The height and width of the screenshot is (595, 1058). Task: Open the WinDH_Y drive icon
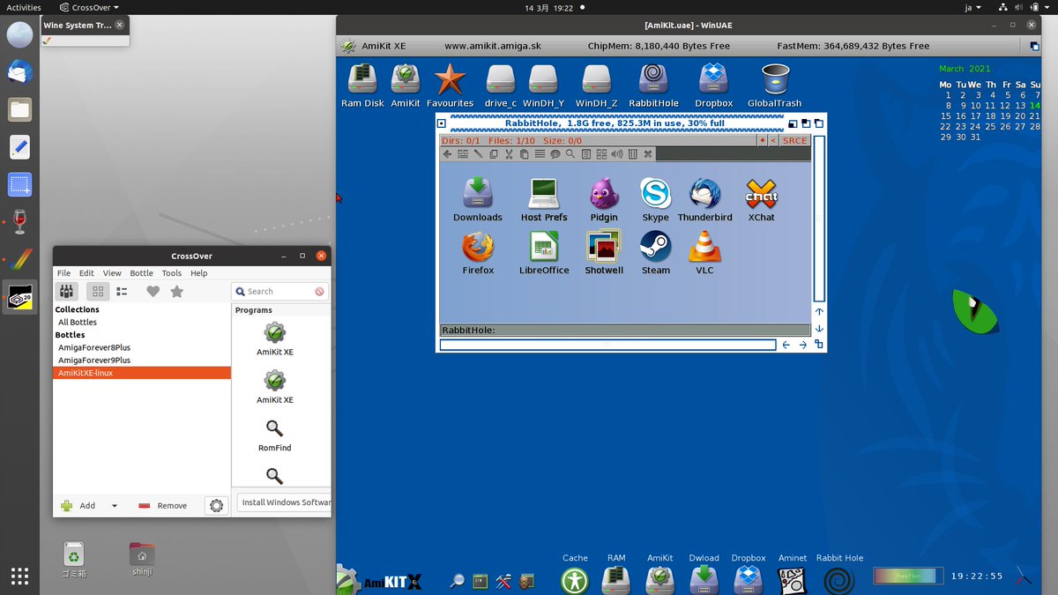[x=543, y=86]
